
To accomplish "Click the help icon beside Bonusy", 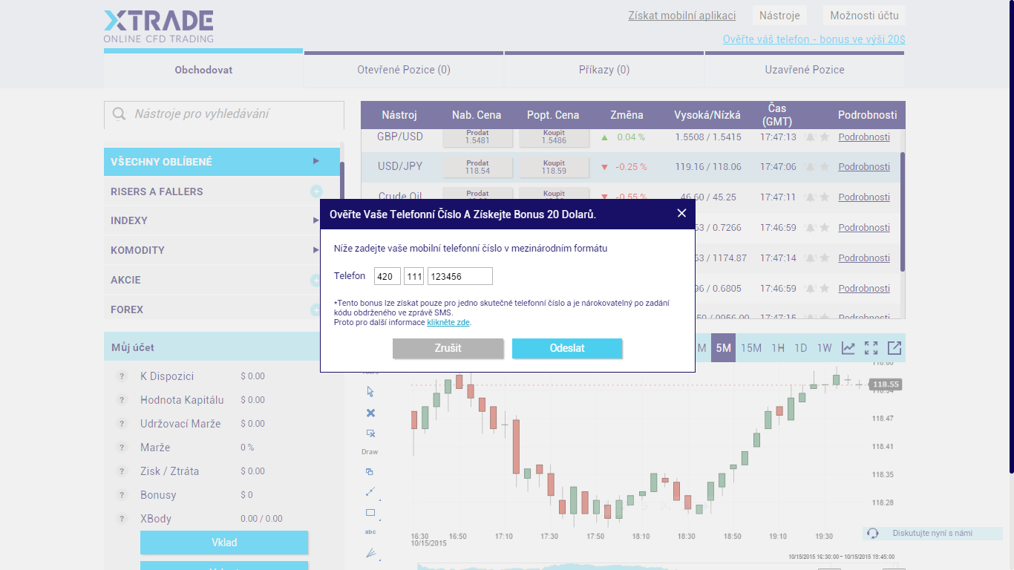I will [x=122, y=495].
